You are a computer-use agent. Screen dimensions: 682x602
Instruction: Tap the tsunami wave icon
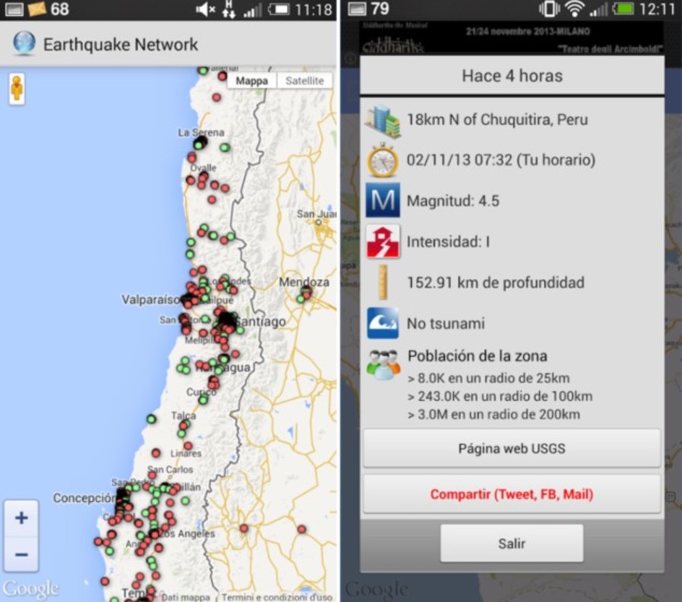coord(382,323)
